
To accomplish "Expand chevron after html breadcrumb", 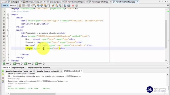I will click(11, 64).
